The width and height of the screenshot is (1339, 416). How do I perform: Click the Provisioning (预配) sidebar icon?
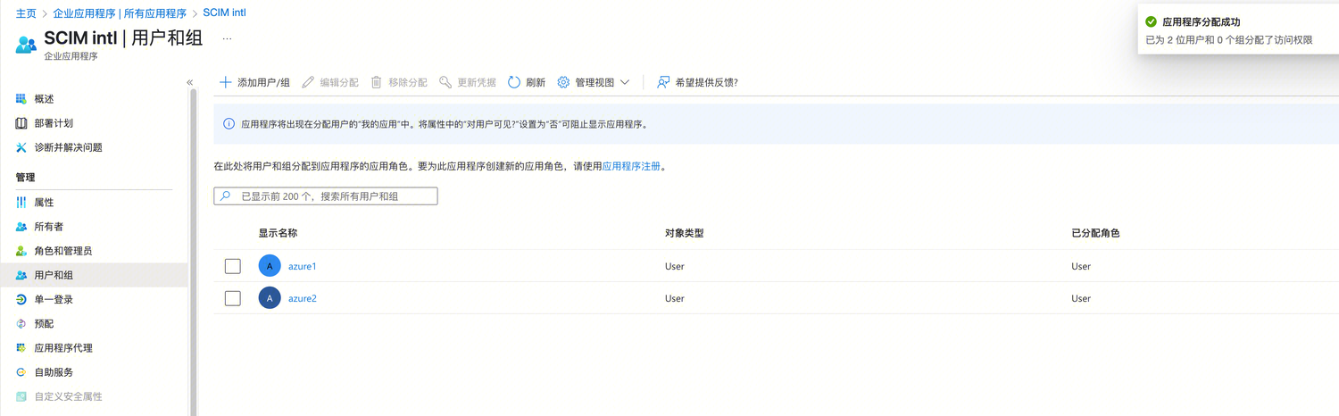[21, 323]
